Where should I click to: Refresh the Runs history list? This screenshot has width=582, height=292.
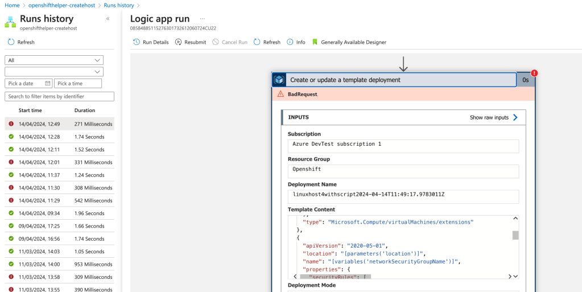pos(21,42)
